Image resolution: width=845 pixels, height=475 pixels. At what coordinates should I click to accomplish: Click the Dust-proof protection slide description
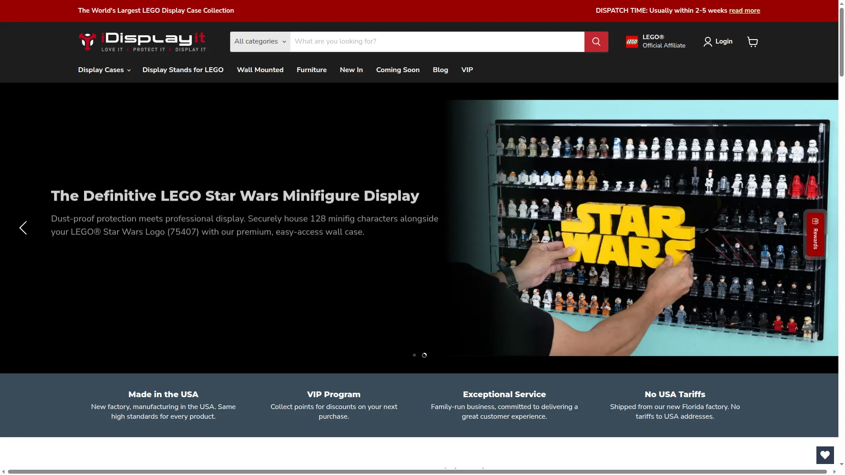245,225
